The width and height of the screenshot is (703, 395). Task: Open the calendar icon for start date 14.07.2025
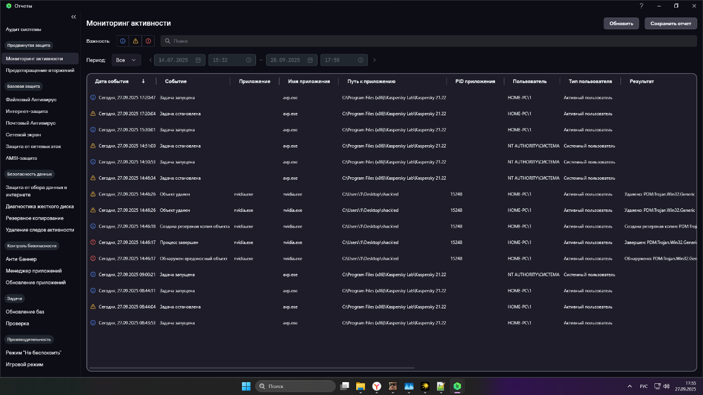point(198,60)
